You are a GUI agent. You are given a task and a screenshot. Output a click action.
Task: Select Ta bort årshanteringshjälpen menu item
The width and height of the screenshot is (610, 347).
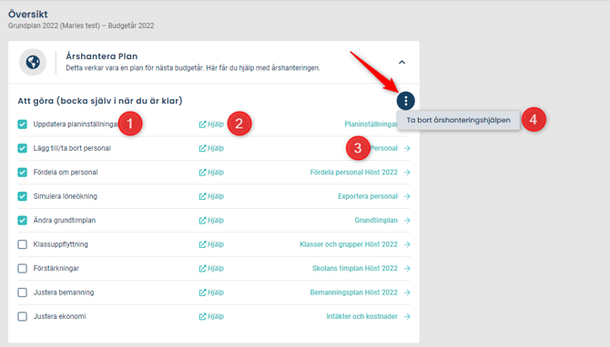click(x=458, y=120)
